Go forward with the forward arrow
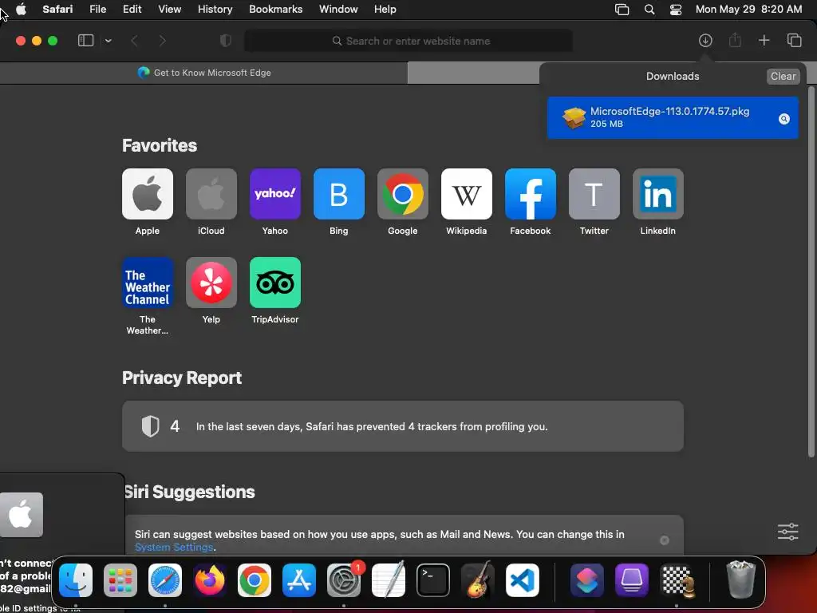Image resolution: width=817 pixels, height=613 pixels. [162, 41]
